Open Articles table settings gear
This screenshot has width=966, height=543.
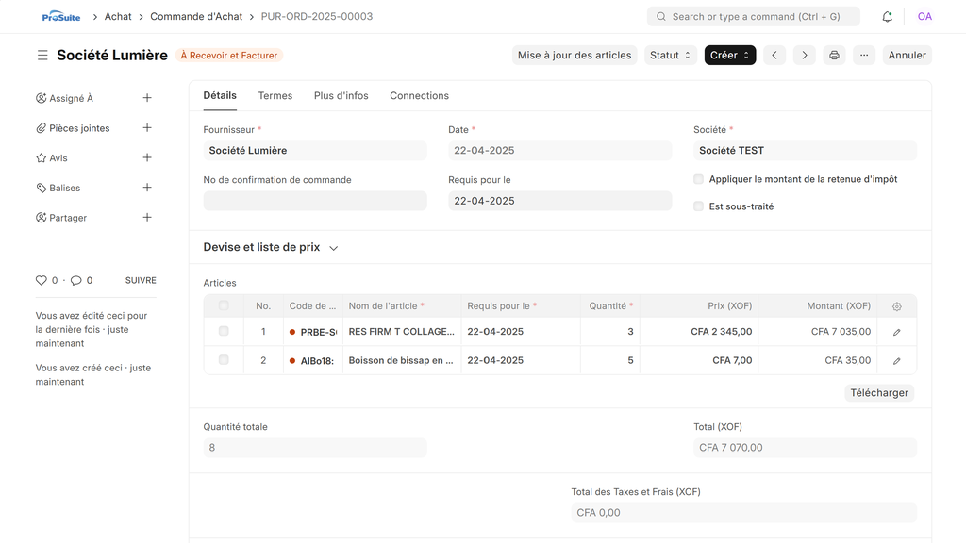897,306
